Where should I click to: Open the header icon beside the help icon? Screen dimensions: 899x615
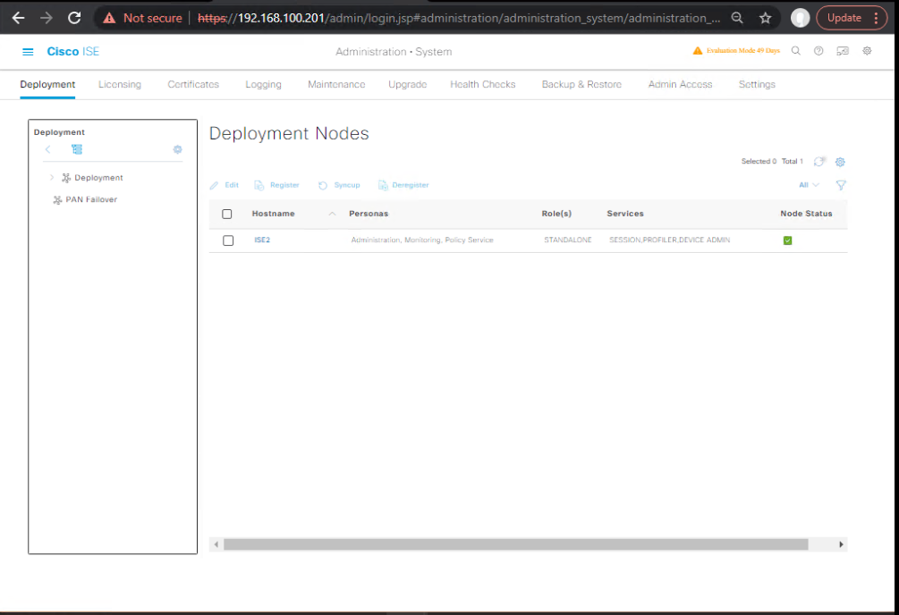point(843,51)
